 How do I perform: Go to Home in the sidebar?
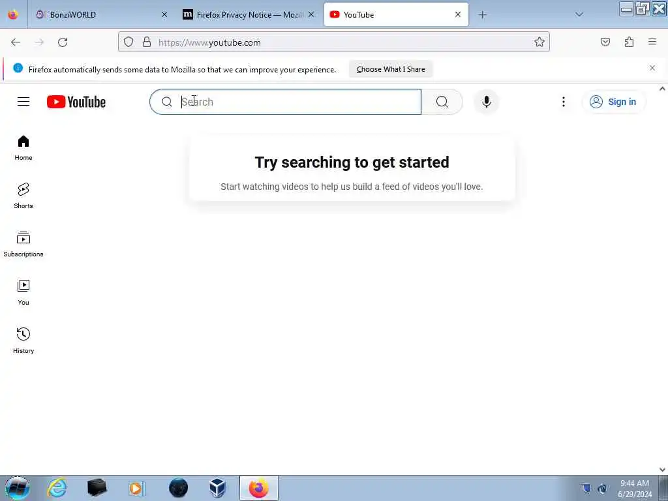pos(23,148)
